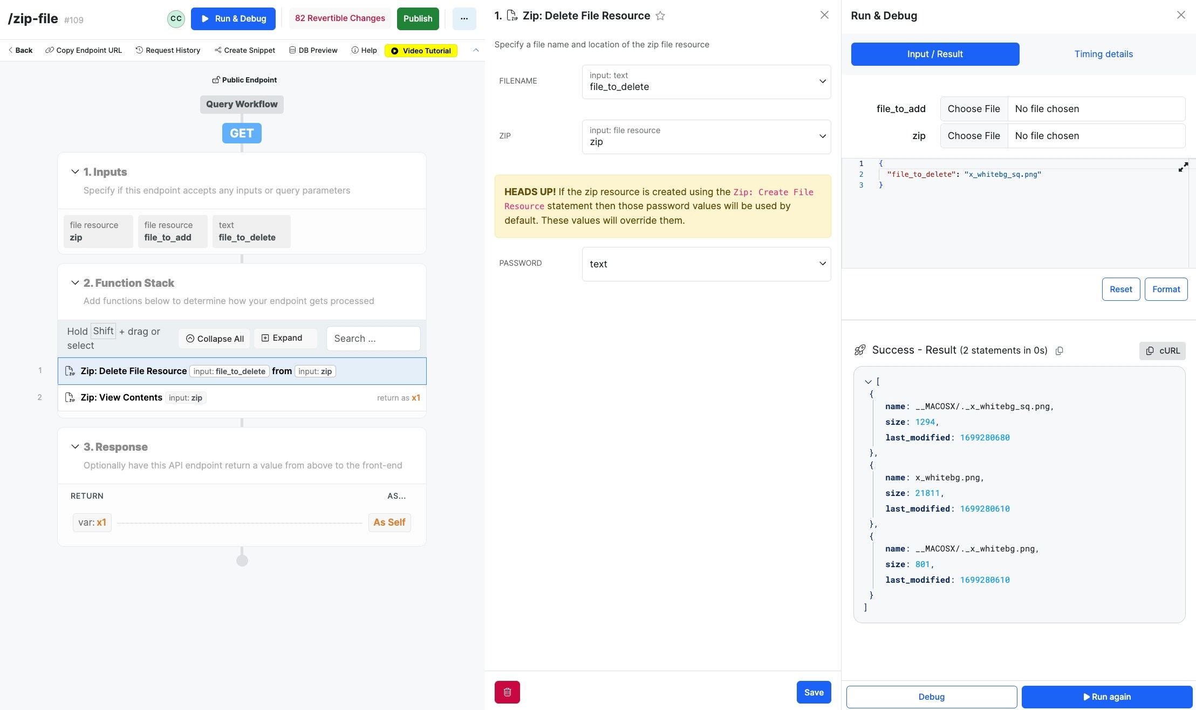Collapse the 2. Function Stack section
The width and height of the screenshot is (1196, 710).
click(x=75, y=283)
